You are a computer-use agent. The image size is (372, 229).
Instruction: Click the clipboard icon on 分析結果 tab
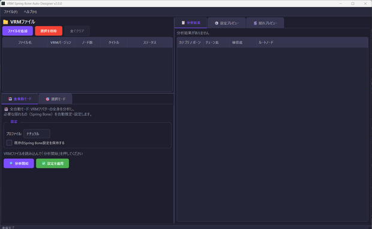coord(183,23)
